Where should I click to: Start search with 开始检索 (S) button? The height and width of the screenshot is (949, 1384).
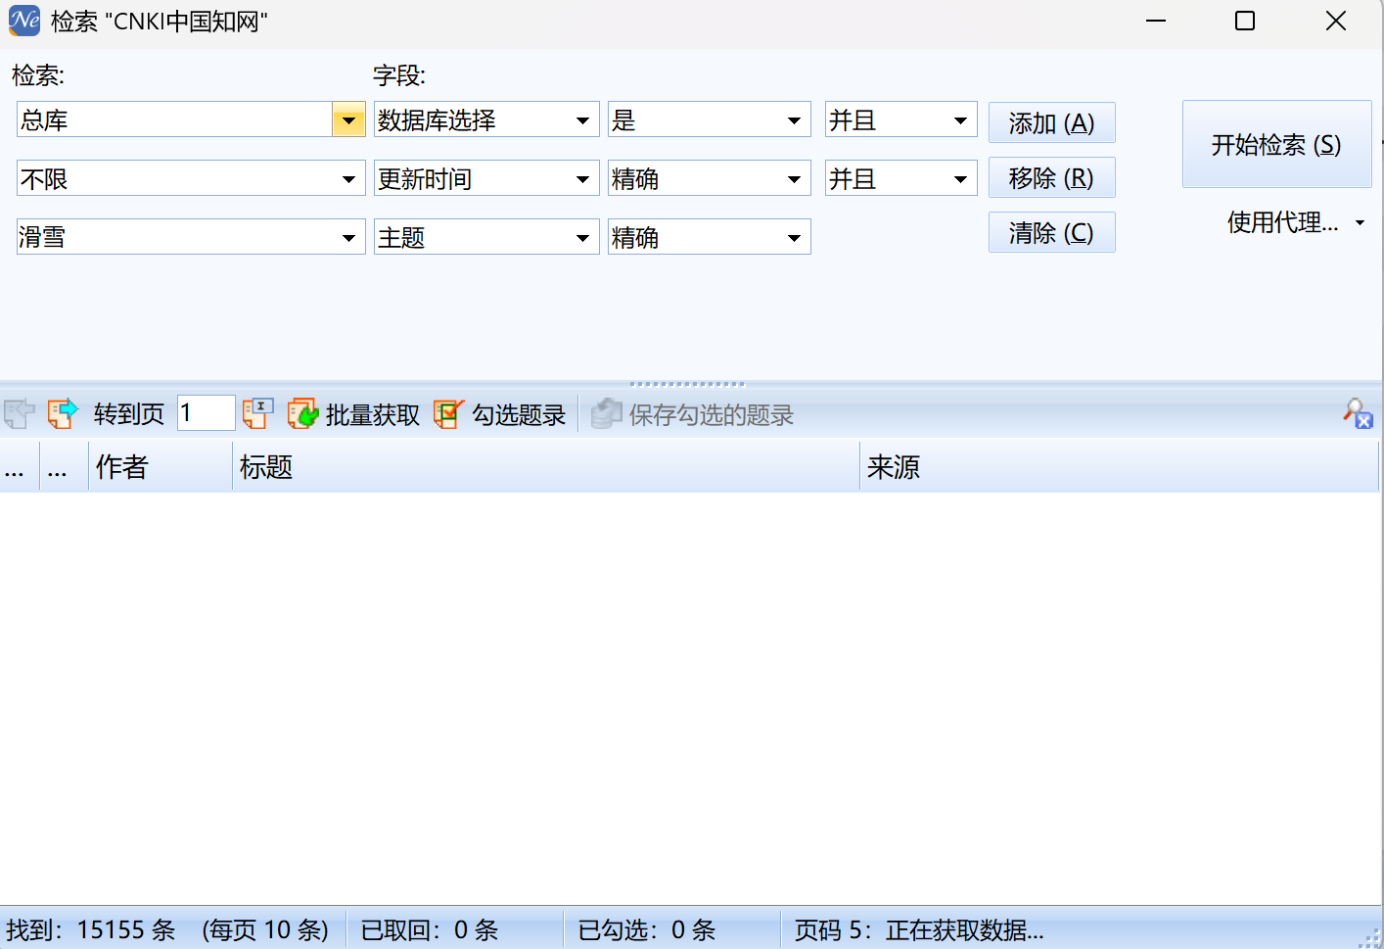click(x=1276, y=144)
